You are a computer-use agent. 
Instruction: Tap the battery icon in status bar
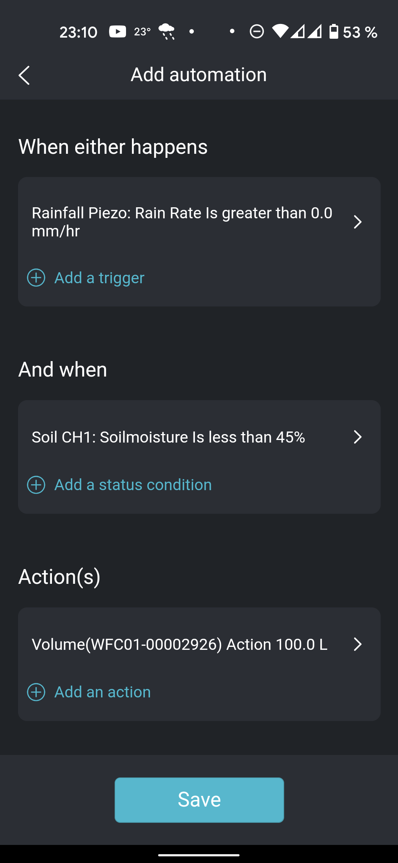click(x=334, y=32)
